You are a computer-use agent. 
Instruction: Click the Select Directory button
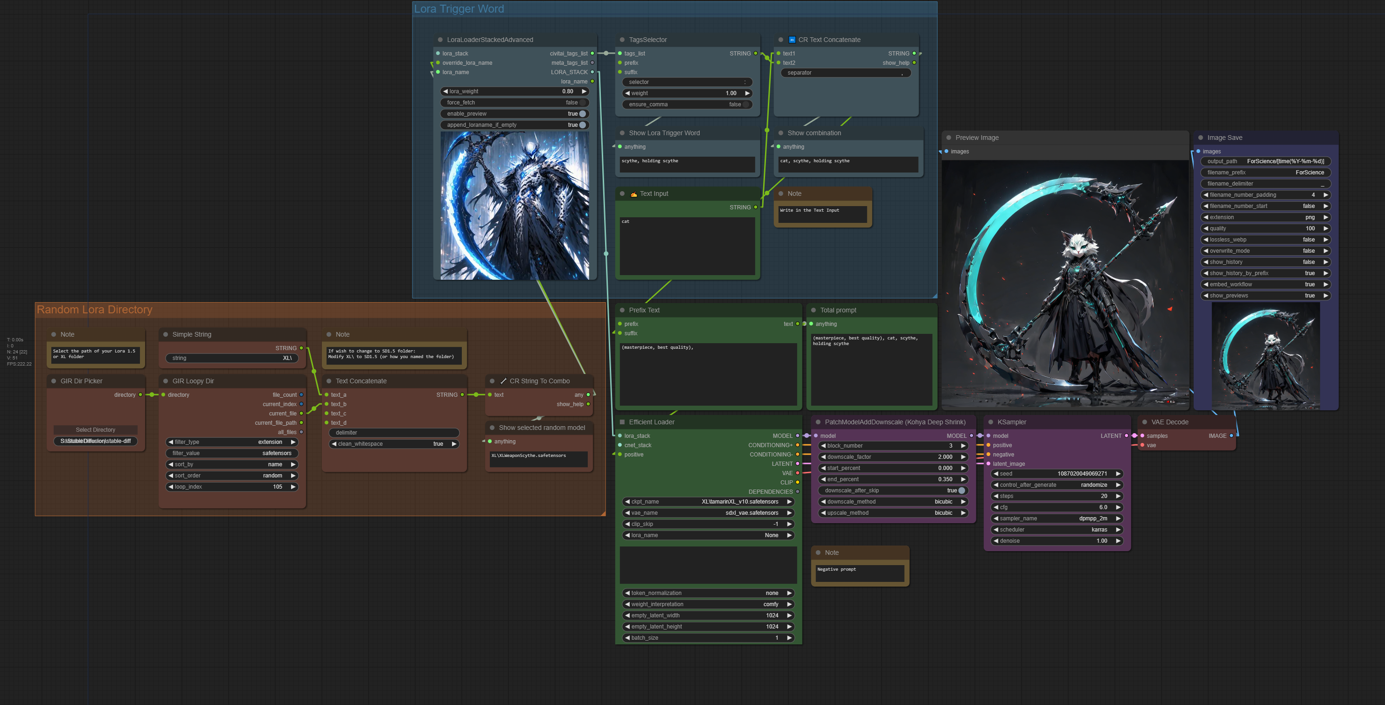coord(96,430)
